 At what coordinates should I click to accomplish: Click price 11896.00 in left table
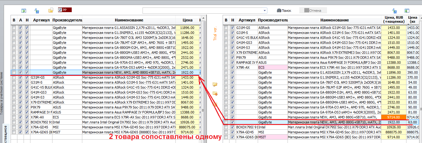pyautogui.click(x=187, y=28)
